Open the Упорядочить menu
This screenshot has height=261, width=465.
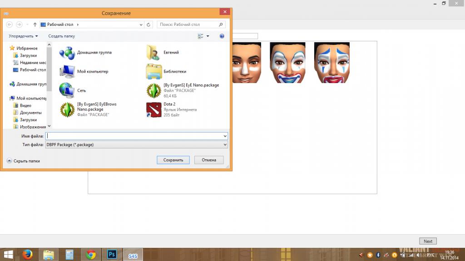tap(23, 36)
